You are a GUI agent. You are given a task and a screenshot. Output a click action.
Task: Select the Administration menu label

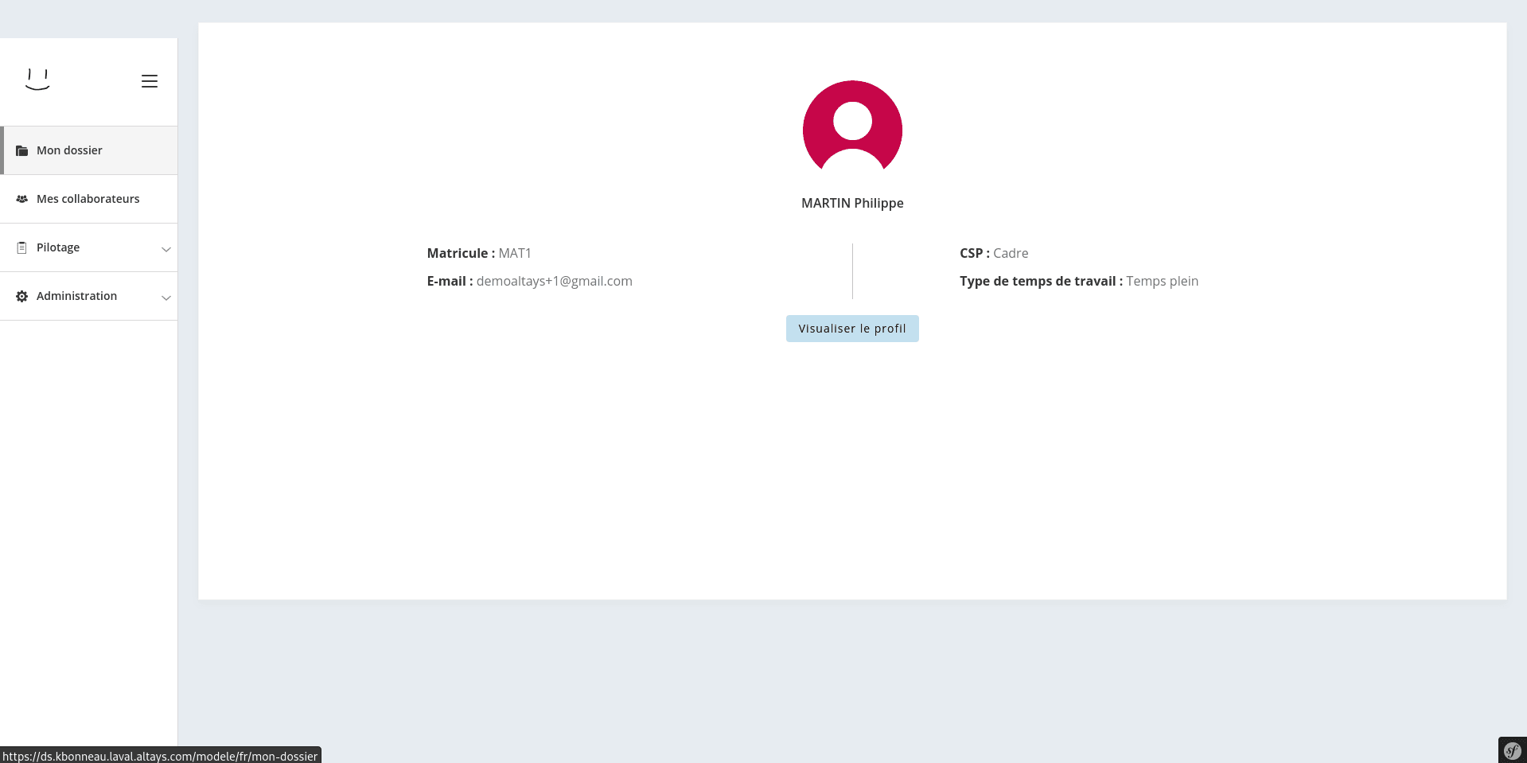76,296
